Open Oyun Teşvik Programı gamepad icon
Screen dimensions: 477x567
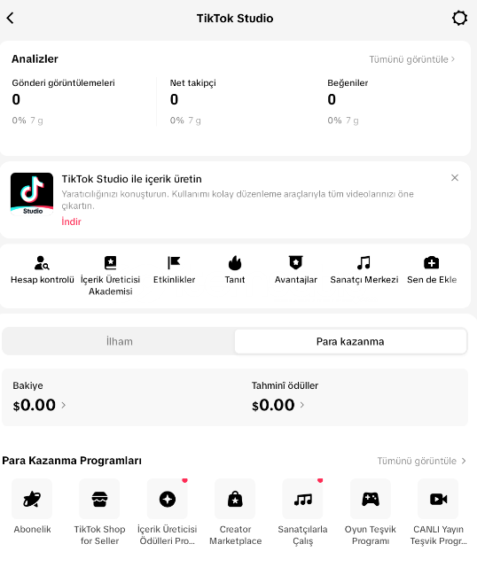371,499
